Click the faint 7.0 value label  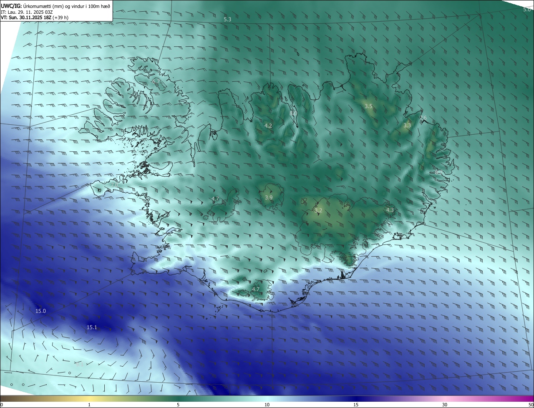point(114,184)
